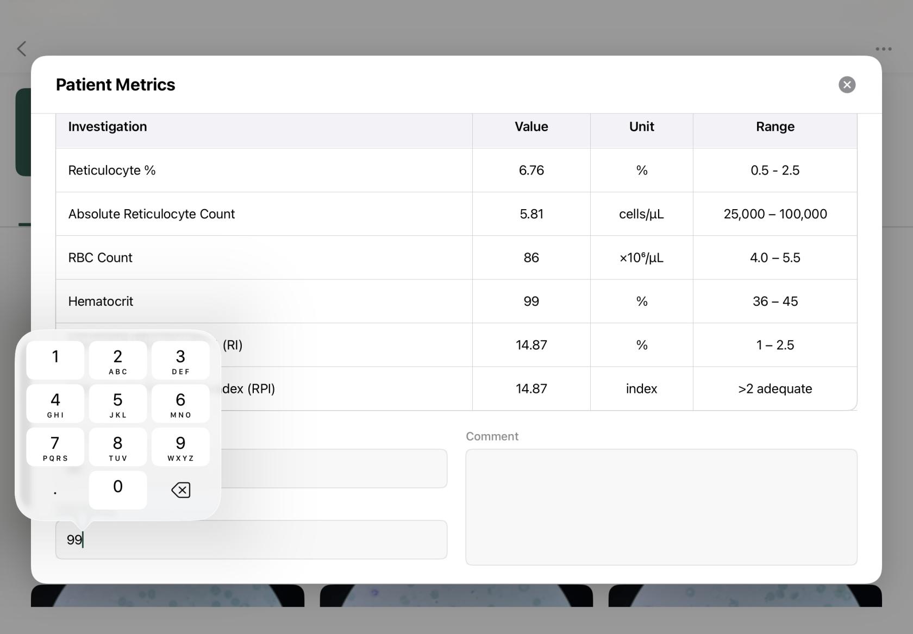This screenshot has width=913, height=634.
Task: Tap keypad digit 7 PQRS
Action: pos(55,447)
